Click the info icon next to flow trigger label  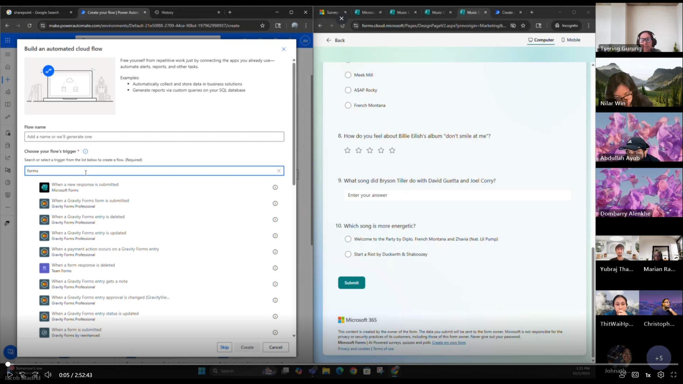85,151
